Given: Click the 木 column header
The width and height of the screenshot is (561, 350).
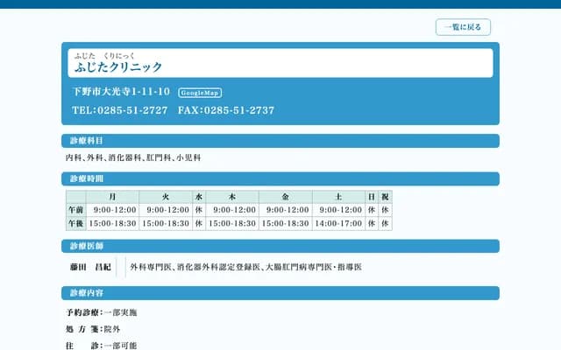Looking at the screenshot, I should click(232, 197).
